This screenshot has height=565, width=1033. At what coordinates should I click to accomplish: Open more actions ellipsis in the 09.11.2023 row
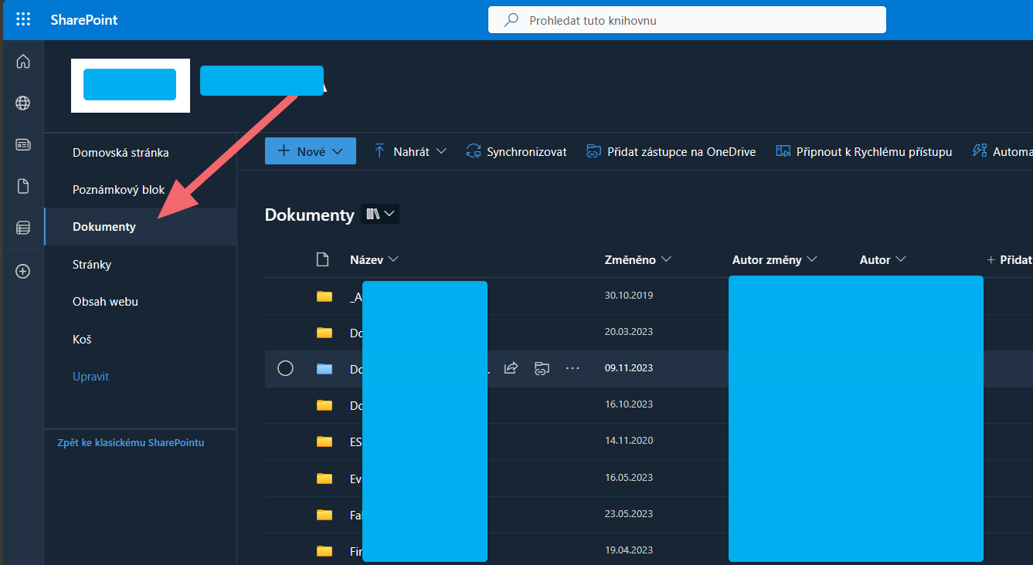tap(573, 368)
